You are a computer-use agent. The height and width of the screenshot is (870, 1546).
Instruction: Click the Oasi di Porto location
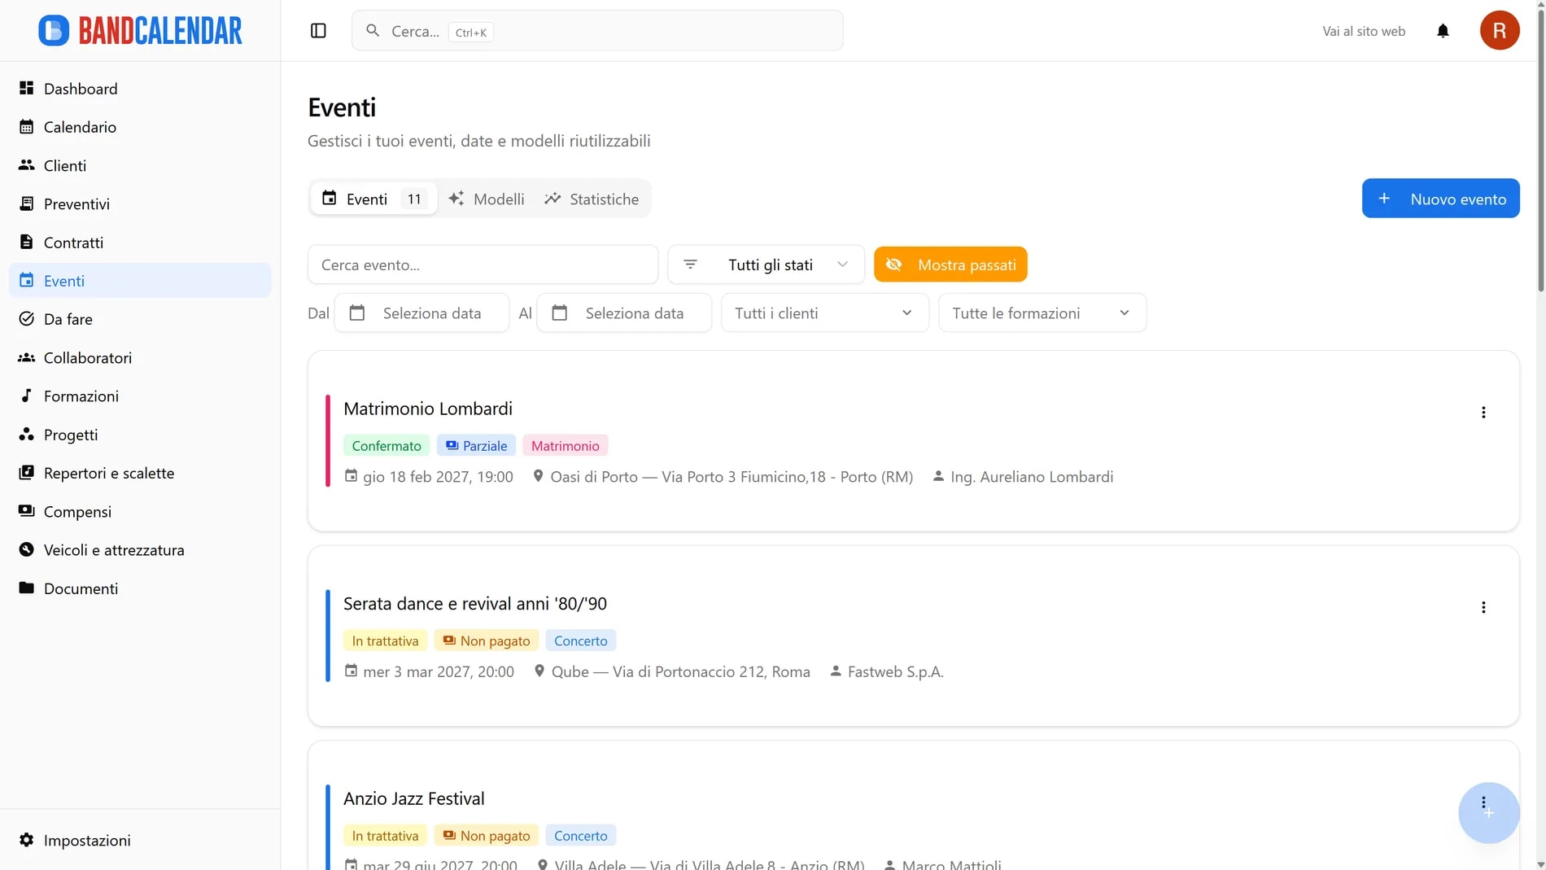[x=723, y=477]
